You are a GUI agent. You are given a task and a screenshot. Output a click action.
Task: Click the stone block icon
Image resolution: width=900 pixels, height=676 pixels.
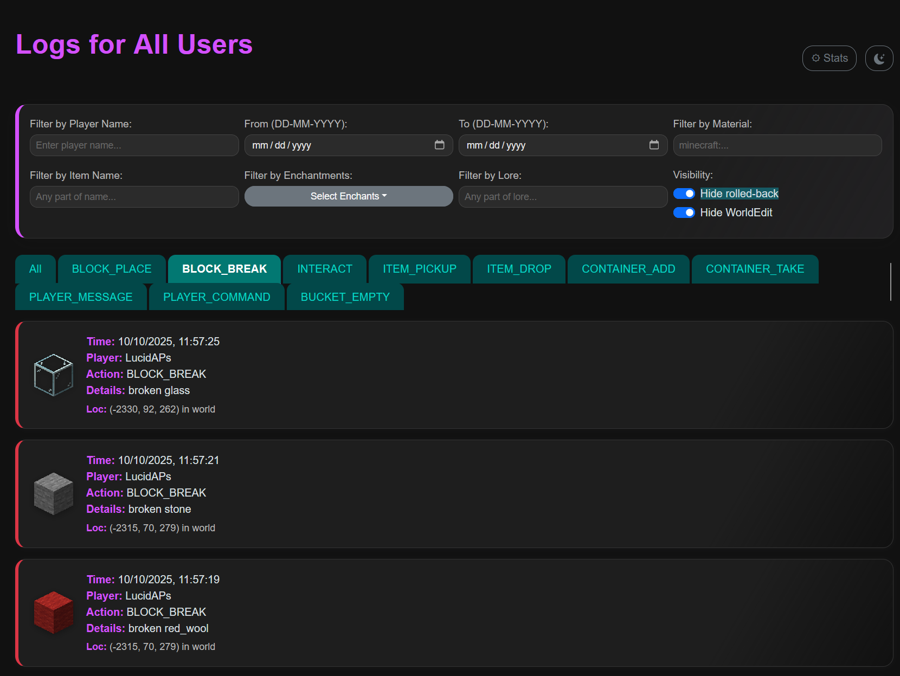pos(53,493)
